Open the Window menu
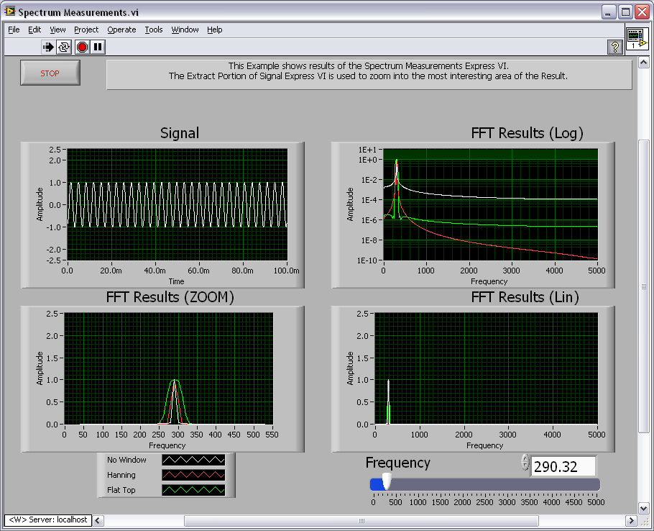Viewport: 654px width, 531px height. tap(185, 29)
